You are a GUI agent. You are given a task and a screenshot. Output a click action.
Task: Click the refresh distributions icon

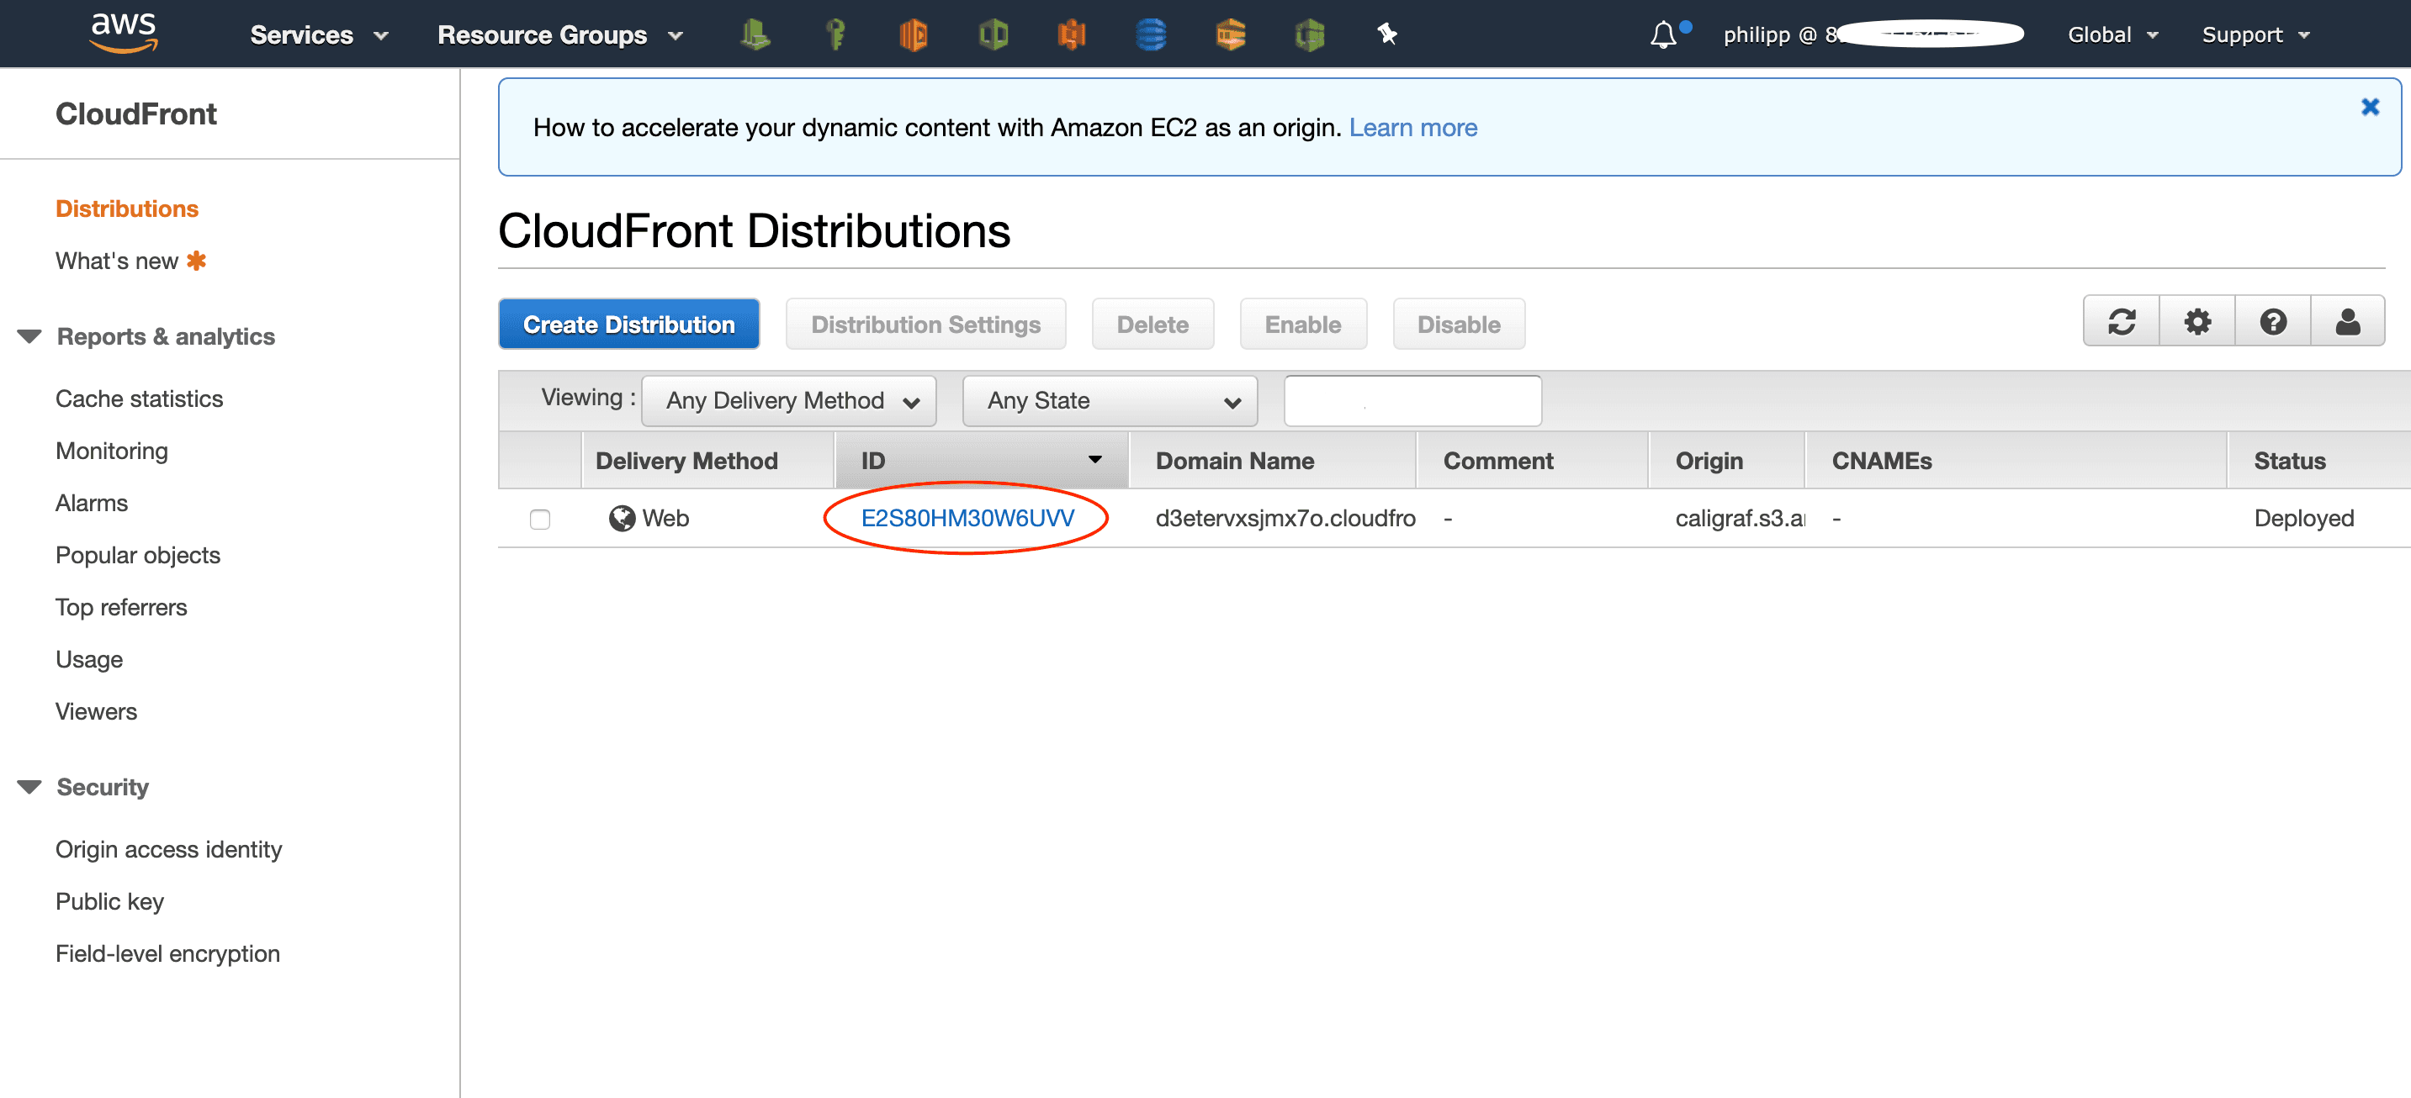point(2121,322)
